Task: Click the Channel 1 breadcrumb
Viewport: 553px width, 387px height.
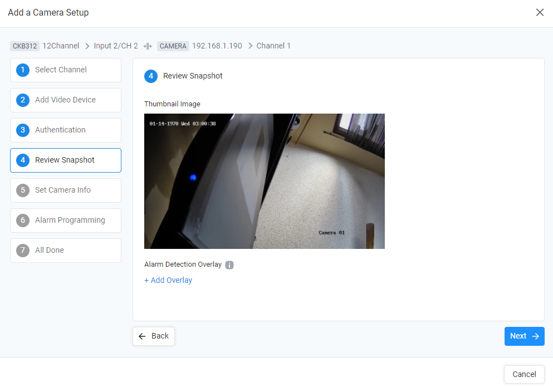Action: (x=273, y=46)
